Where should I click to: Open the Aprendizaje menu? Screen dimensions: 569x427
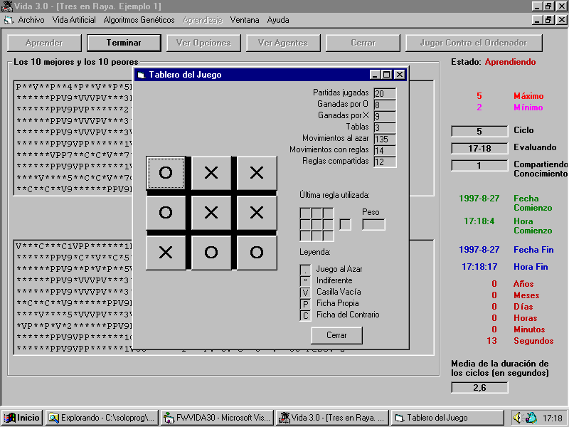(203, 20)
